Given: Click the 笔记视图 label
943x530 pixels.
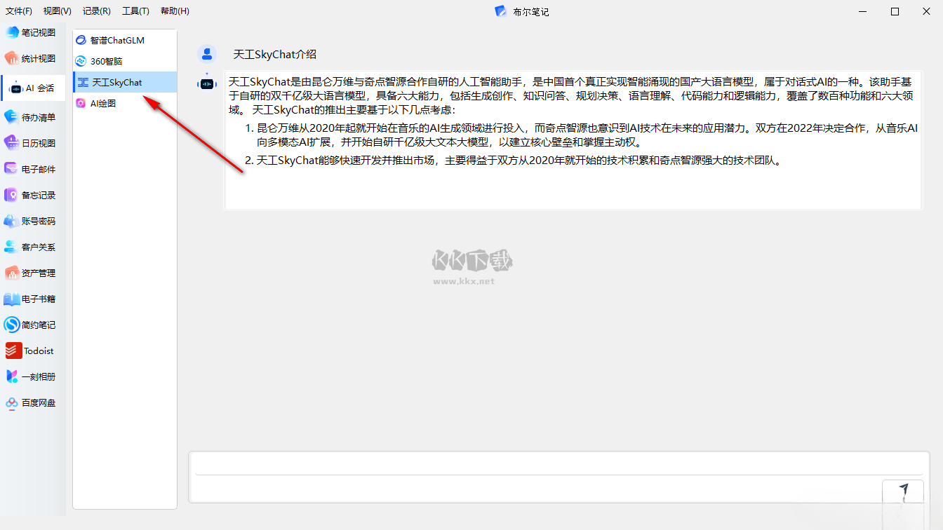Looking at the screenshot, I should [39, 32].
